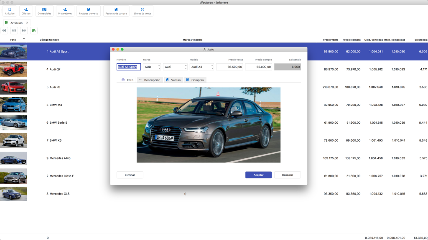Select the BMW X6 thumbnail

tap(13, 140)
